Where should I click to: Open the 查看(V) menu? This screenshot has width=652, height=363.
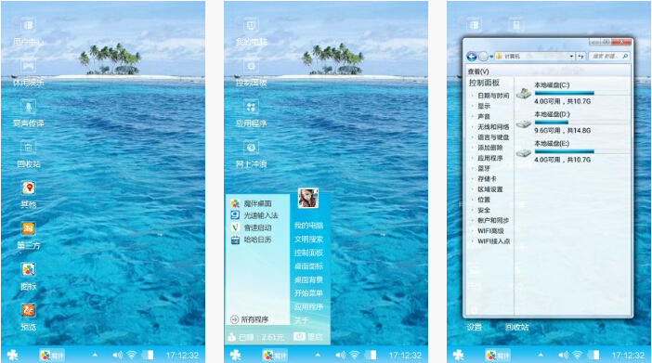(x=478, y=71)
